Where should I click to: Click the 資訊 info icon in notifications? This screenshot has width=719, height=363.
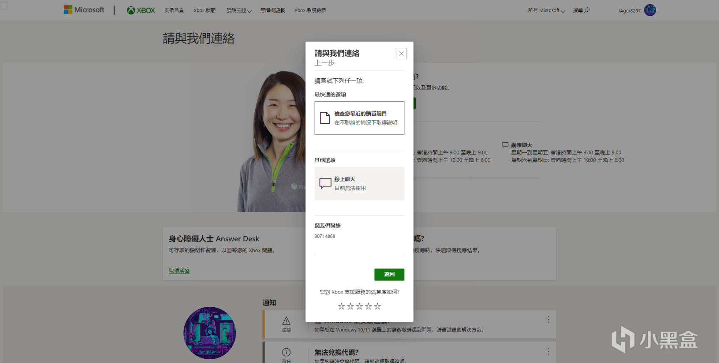pyautogui.click(x=286, y=352)
